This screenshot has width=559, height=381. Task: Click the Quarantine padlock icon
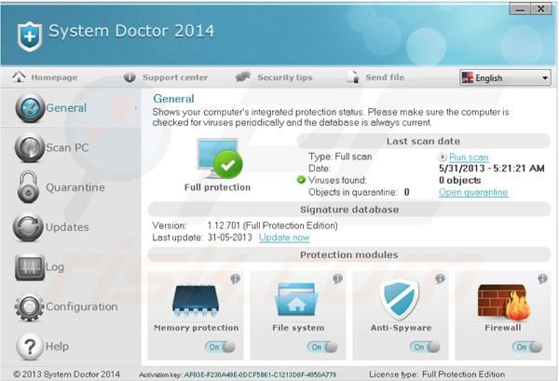click(x=28, y=186)
